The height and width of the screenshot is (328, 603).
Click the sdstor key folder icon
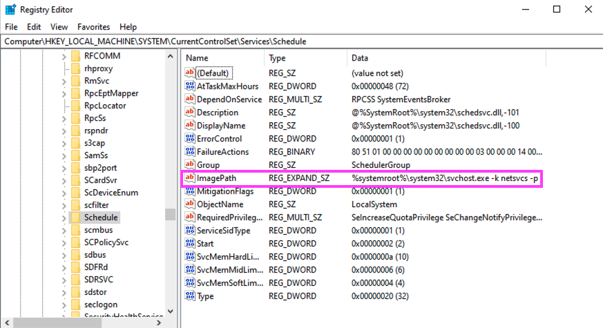coord(75,292)
